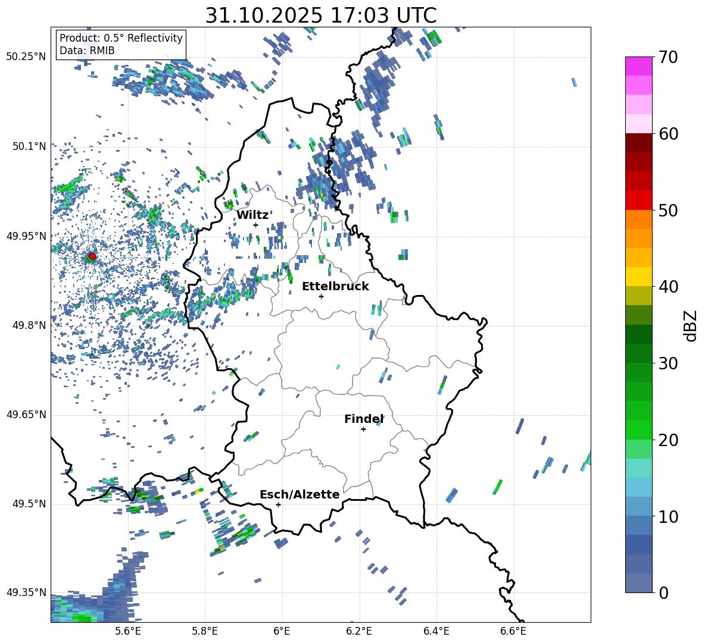Click the 10 tick on colorbar
Image resolution: width=705 pixels, height=643 pixels.
(x=668, y=516)
